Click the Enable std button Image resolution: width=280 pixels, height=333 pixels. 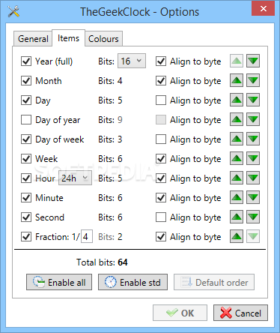133,282
